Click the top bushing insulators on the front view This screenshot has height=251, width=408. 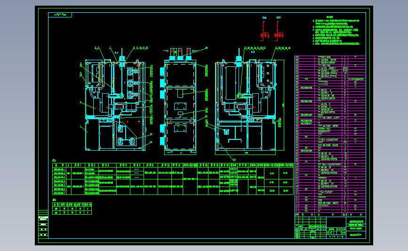tap(180, 54)
